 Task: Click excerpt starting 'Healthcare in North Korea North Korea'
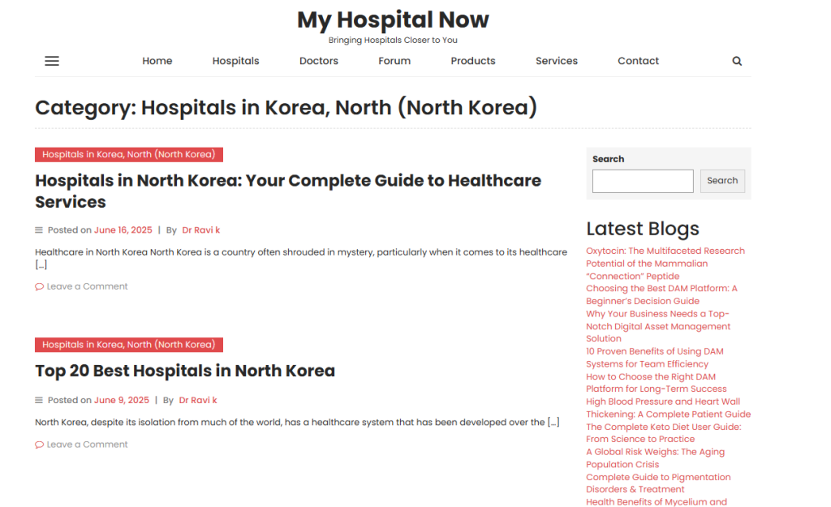coord(301,258)
